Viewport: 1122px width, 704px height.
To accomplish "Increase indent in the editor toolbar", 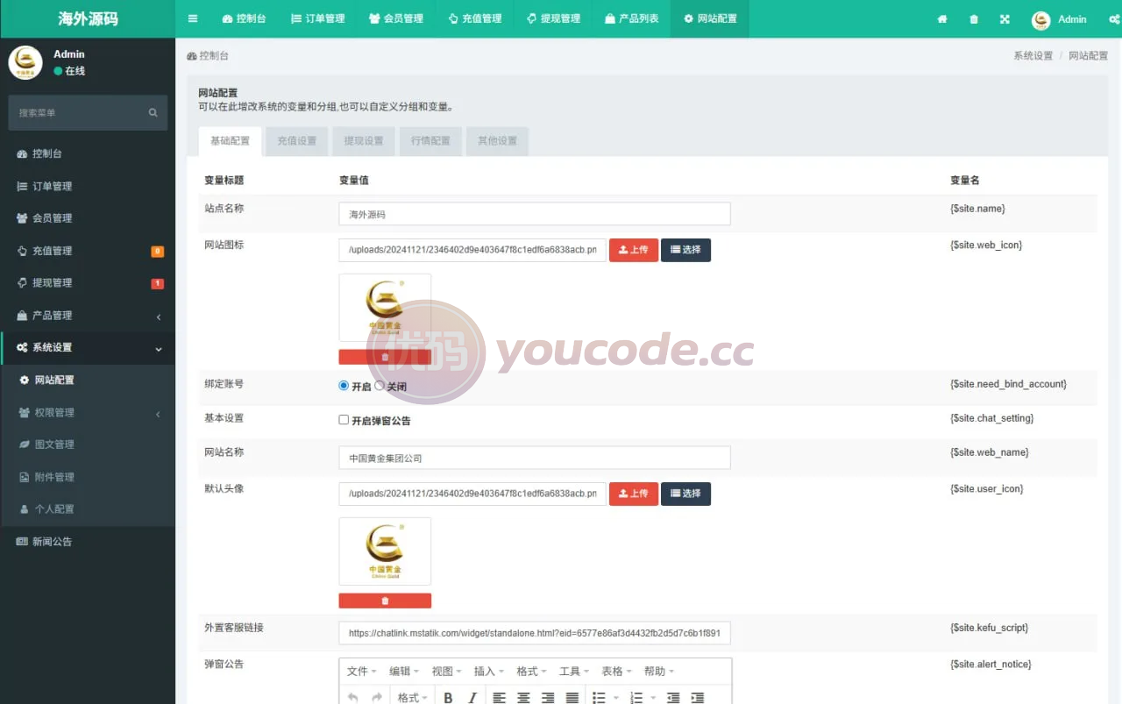I will click(x=698, y=697).
